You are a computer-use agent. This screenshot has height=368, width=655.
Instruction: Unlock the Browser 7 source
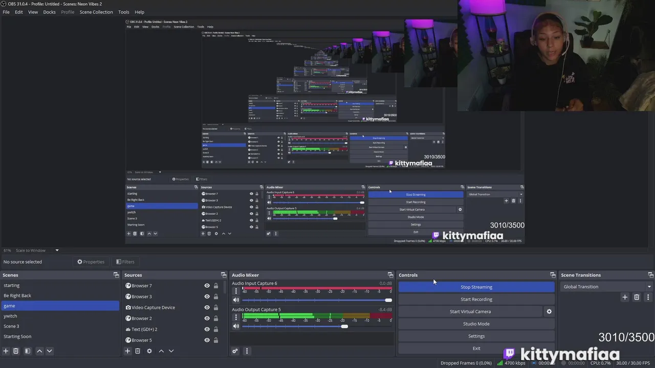click(x=216, y=286)
